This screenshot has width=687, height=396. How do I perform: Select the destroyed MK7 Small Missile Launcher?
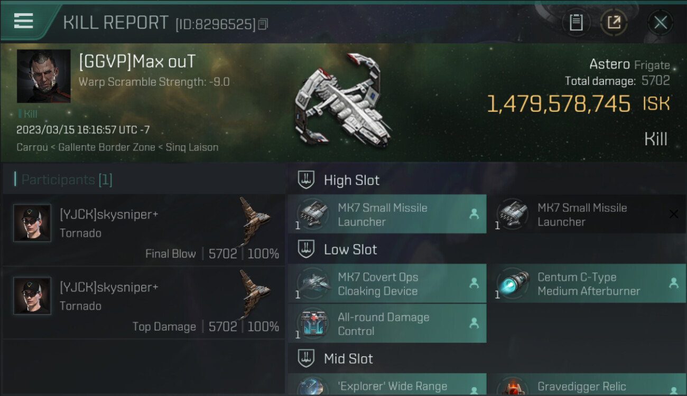tap(587, 214)
